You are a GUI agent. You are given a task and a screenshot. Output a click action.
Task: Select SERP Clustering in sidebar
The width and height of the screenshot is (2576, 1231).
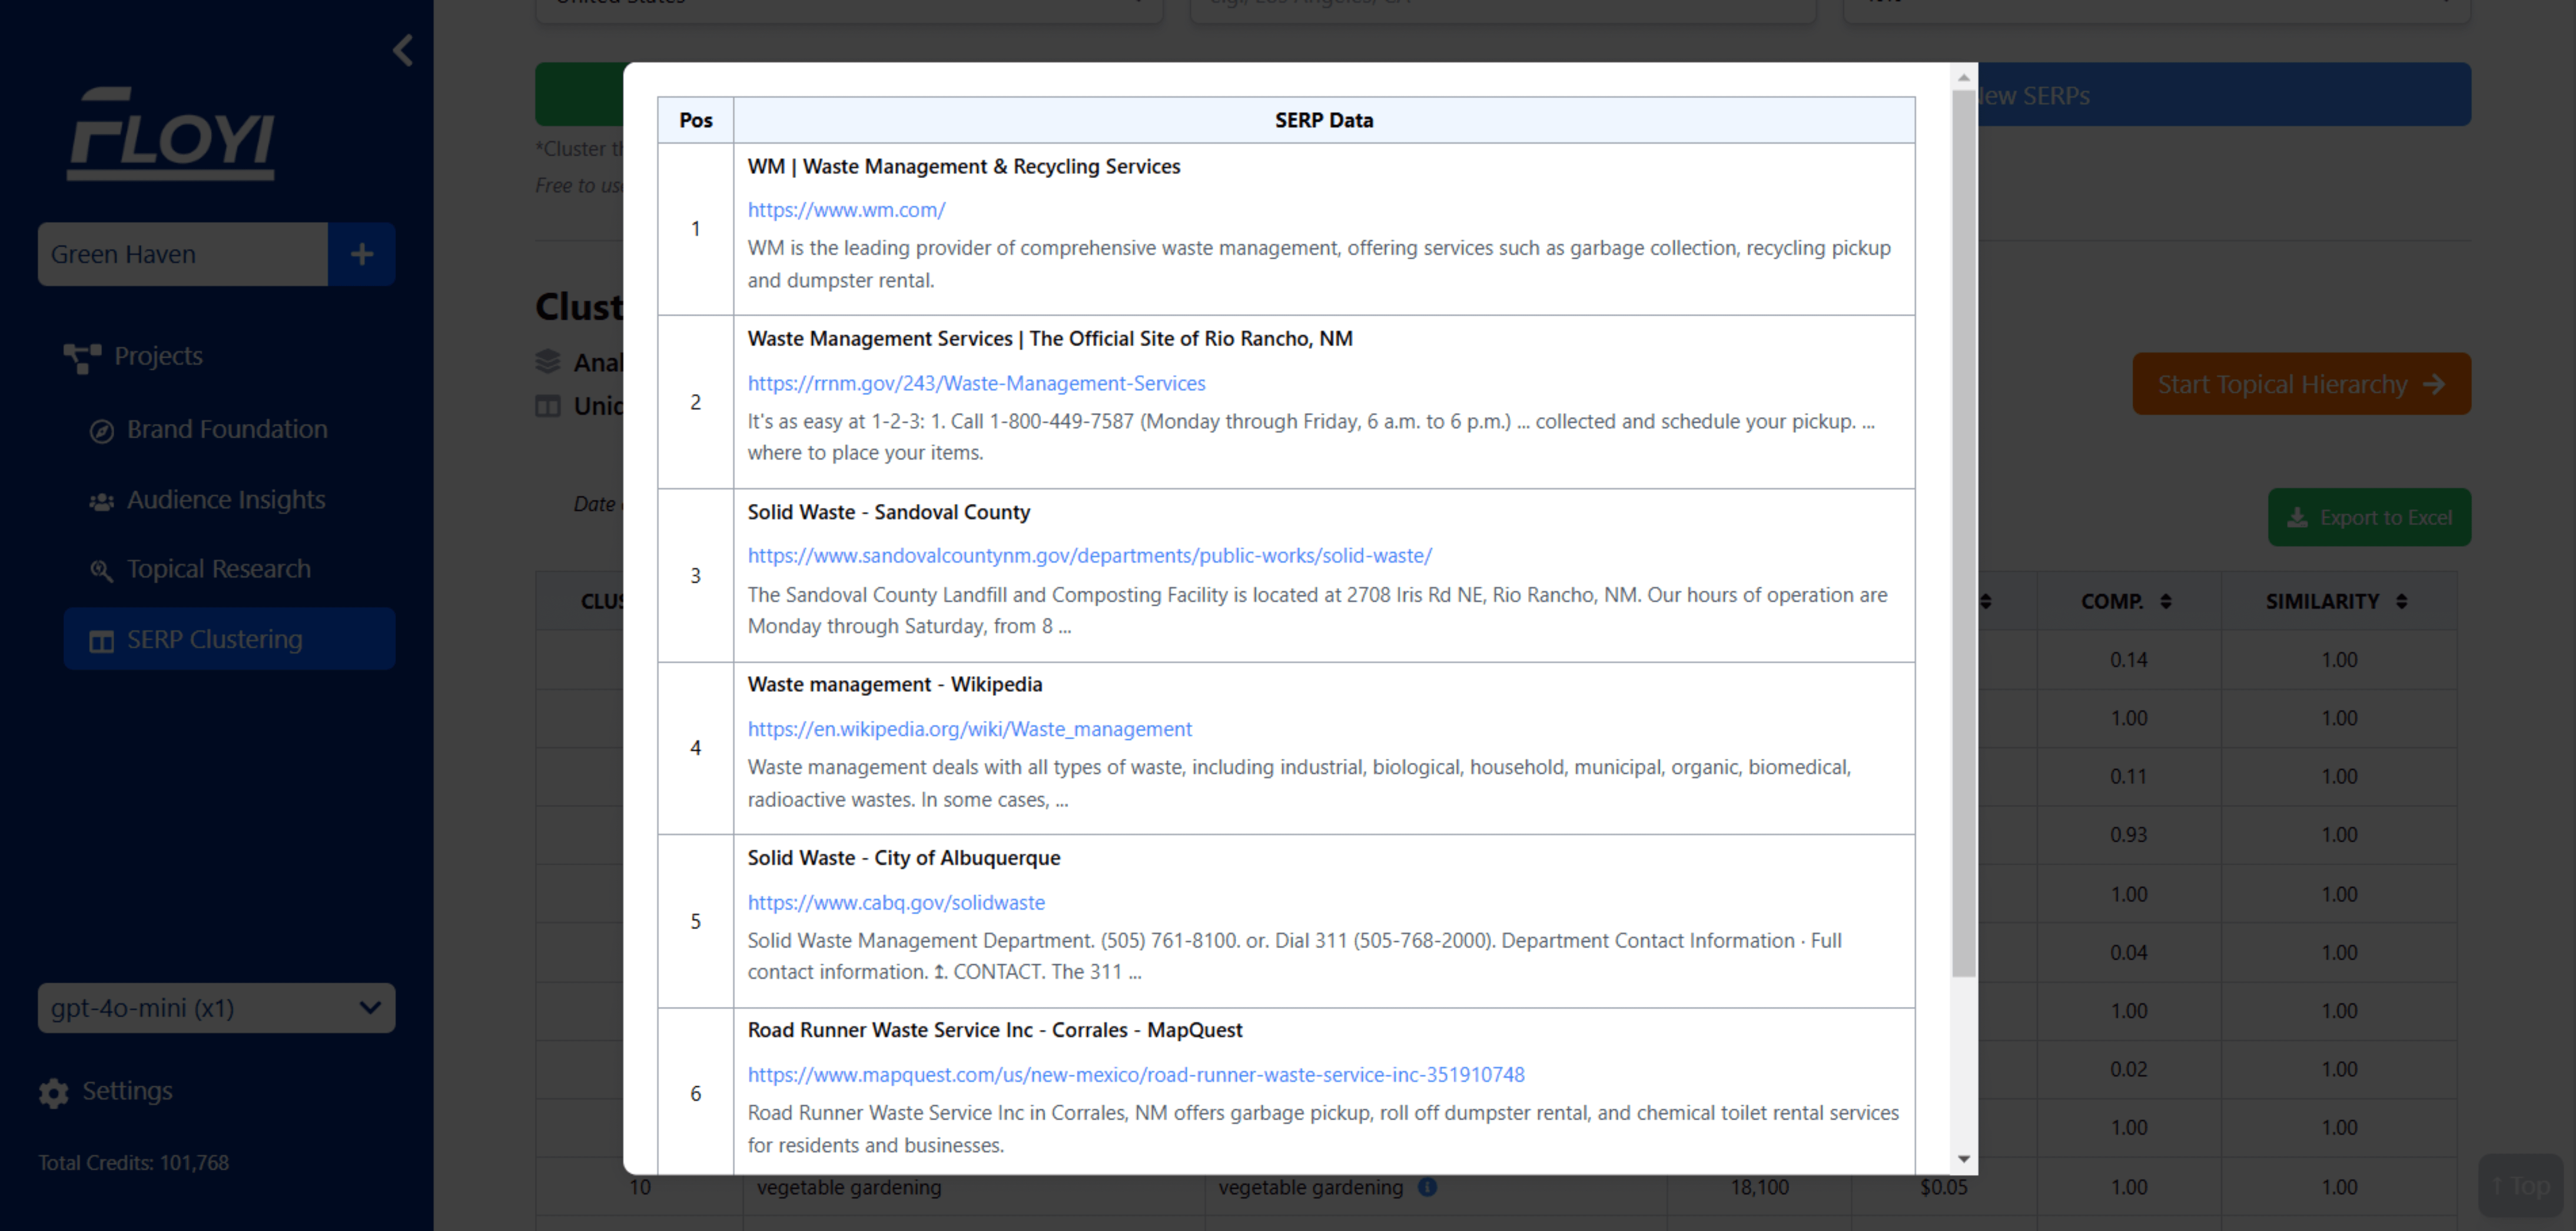click(x=229, y=639)
